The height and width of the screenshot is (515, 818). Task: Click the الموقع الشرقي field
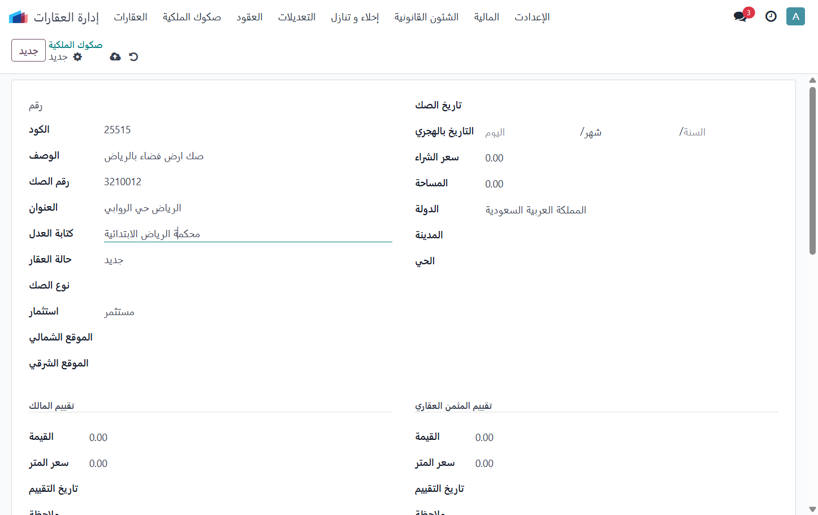248,364
